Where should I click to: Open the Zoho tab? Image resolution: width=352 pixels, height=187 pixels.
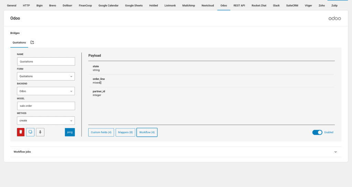coord(322,5)
